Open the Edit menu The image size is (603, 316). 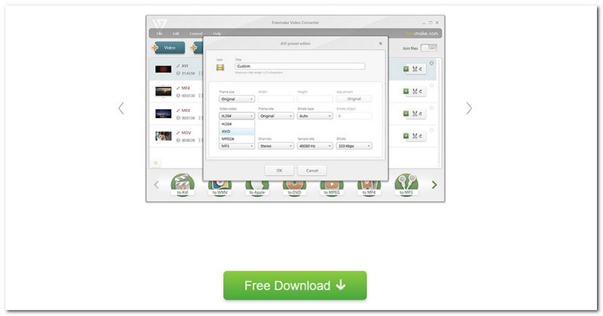(x=176, y=33)
